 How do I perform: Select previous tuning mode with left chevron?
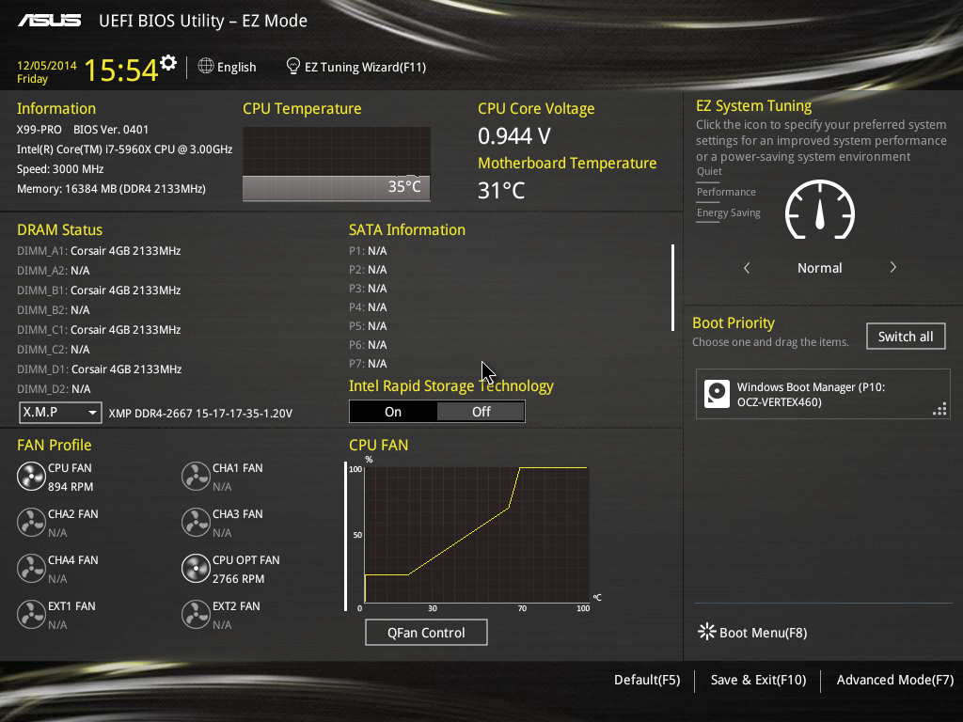coord(747,268)
